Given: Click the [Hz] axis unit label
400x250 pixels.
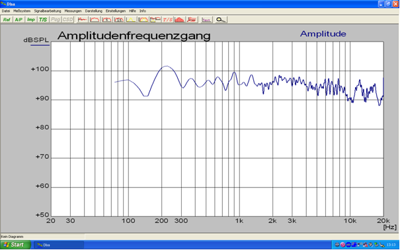Looking at the screenshot, I should pos(390,227).
